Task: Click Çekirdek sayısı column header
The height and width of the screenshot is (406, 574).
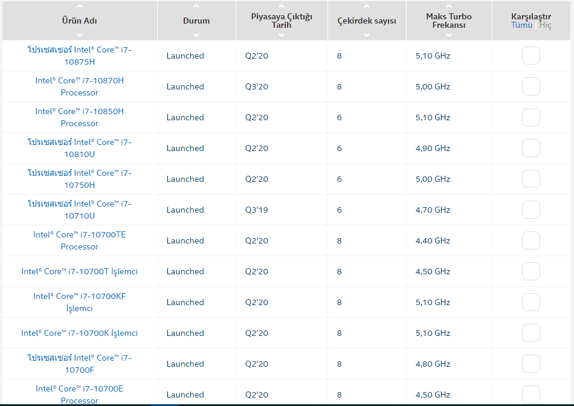Action: (x=366, y=21)
